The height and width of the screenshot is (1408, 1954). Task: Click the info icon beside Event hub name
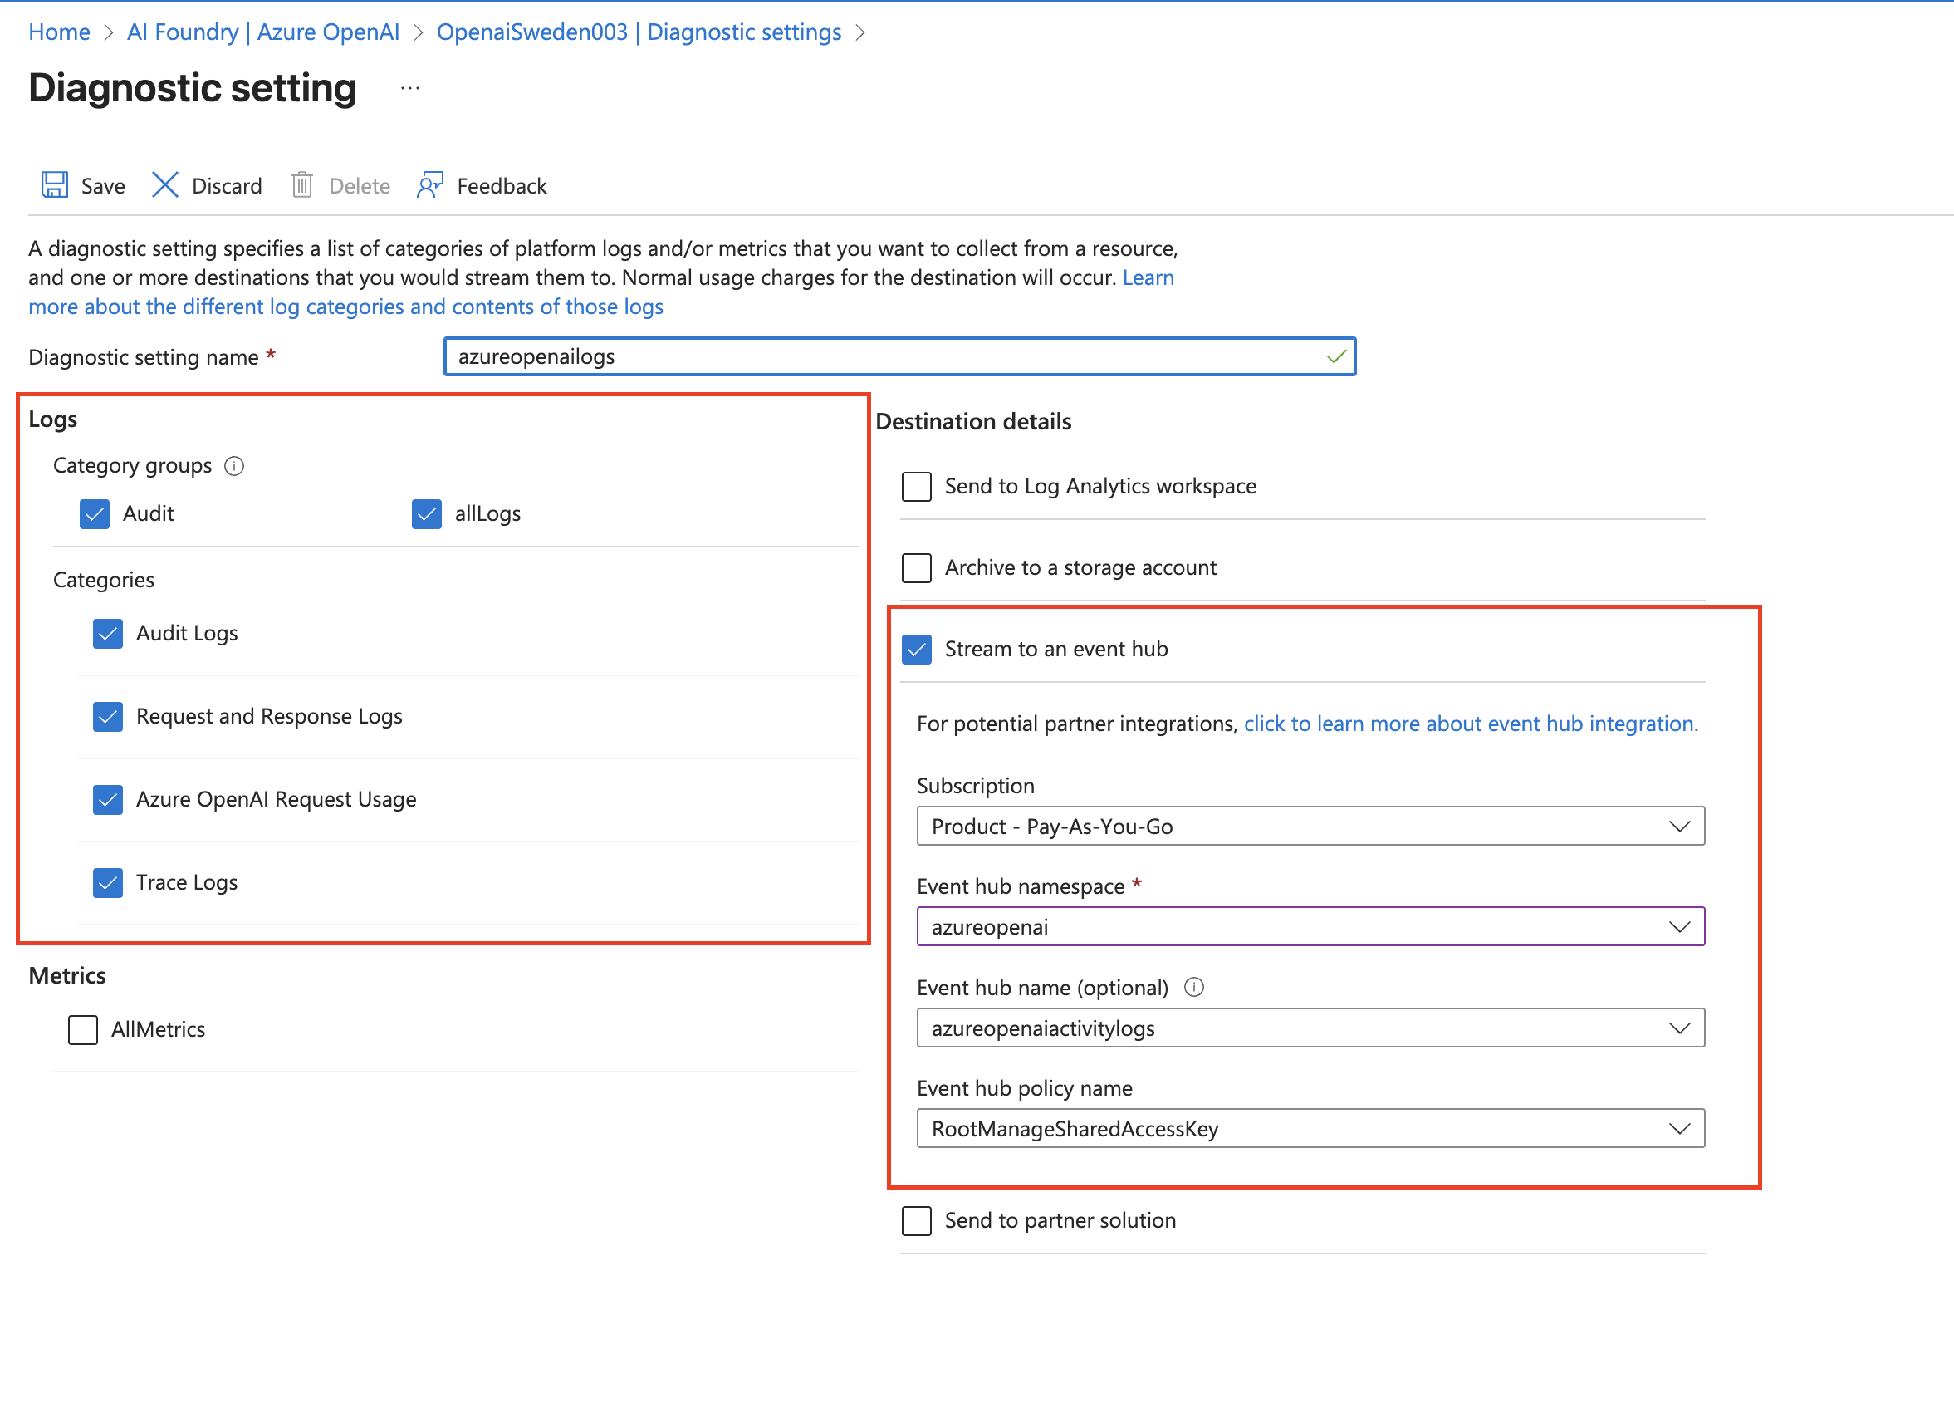click(x=1196, y=988)
